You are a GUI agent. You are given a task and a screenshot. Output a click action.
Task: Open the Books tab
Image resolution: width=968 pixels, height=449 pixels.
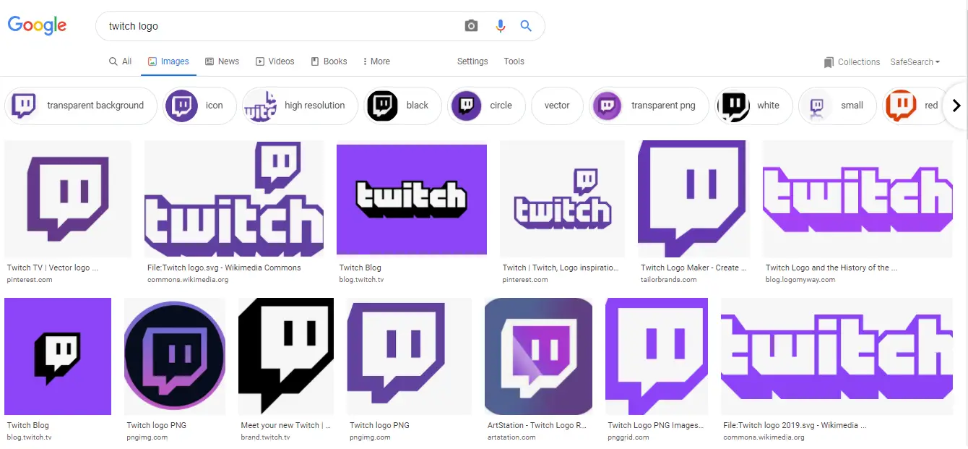point(329,61)
